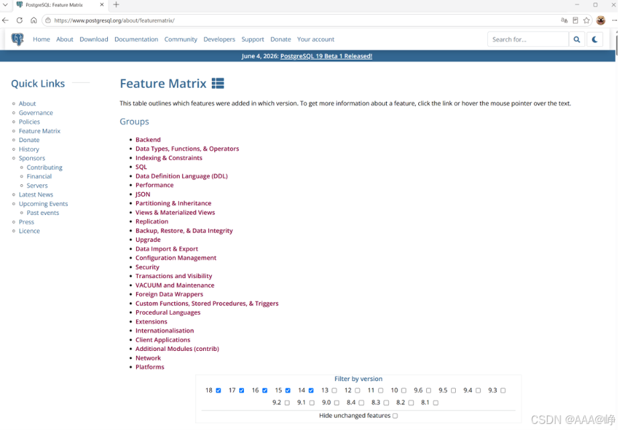Uncheck the version 15 checkbox
Screen dimensions: 618x430
[288, 390]
